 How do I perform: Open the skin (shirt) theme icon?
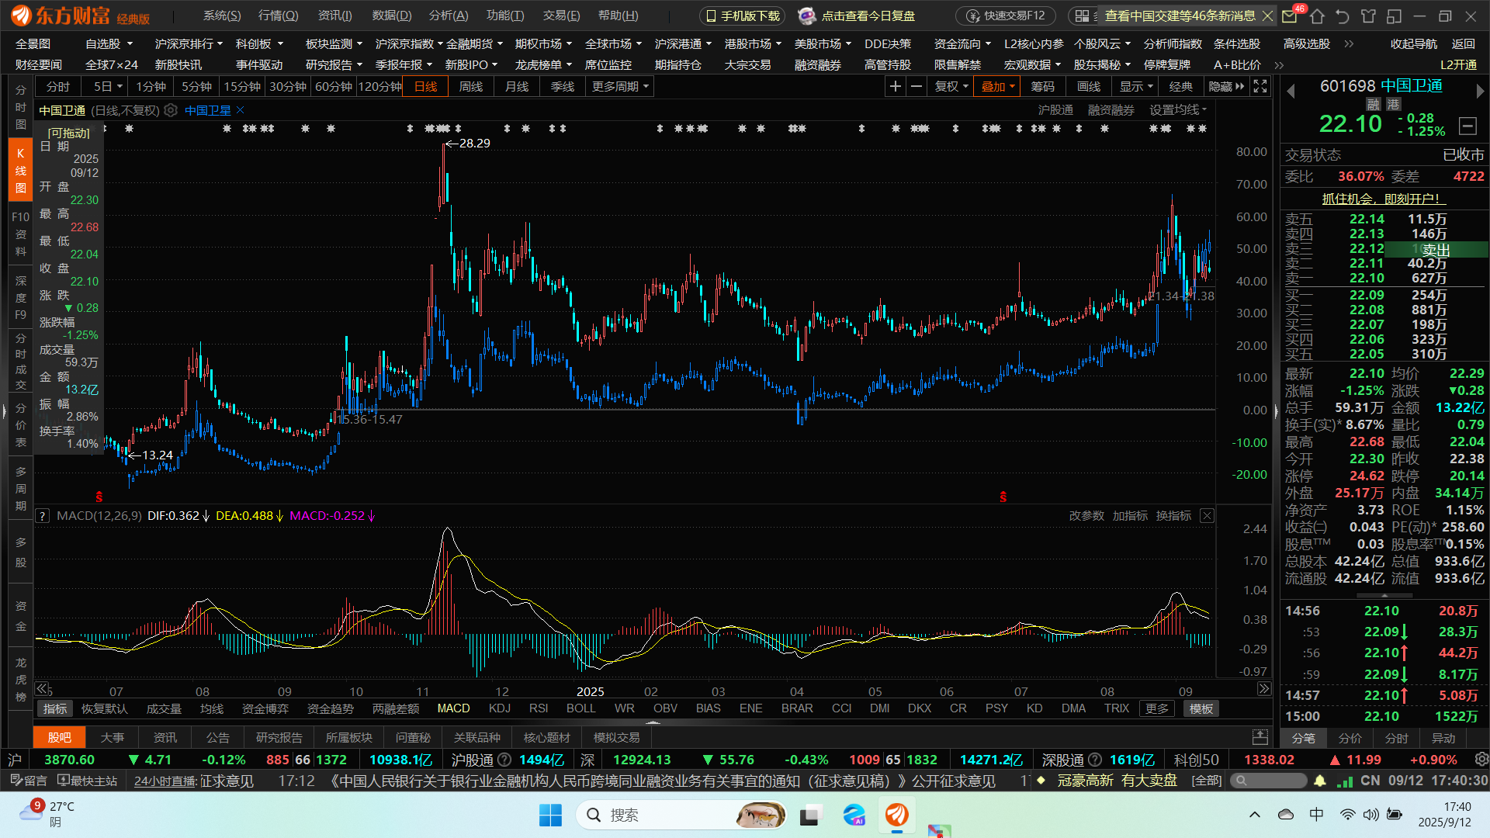point(1368,16)
